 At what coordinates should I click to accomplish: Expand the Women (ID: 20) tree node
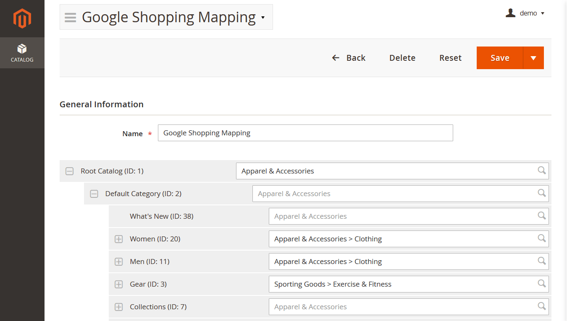click(118, 238)
